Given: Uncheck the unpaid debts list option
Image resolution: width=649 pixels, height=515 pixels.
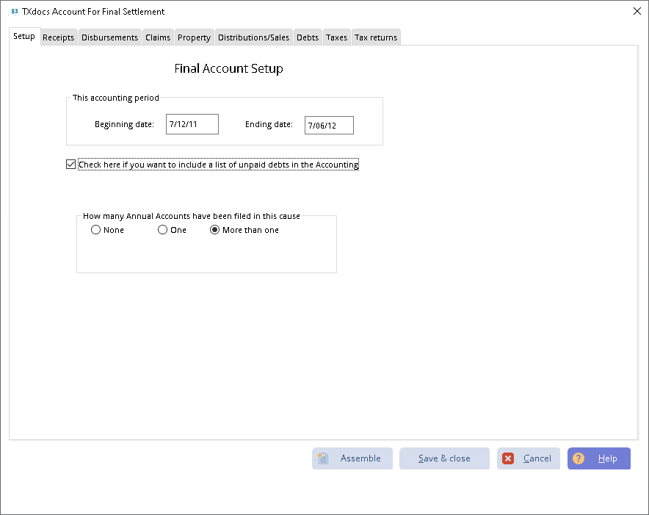Looking at the screenshot, I should pos(70,164).
